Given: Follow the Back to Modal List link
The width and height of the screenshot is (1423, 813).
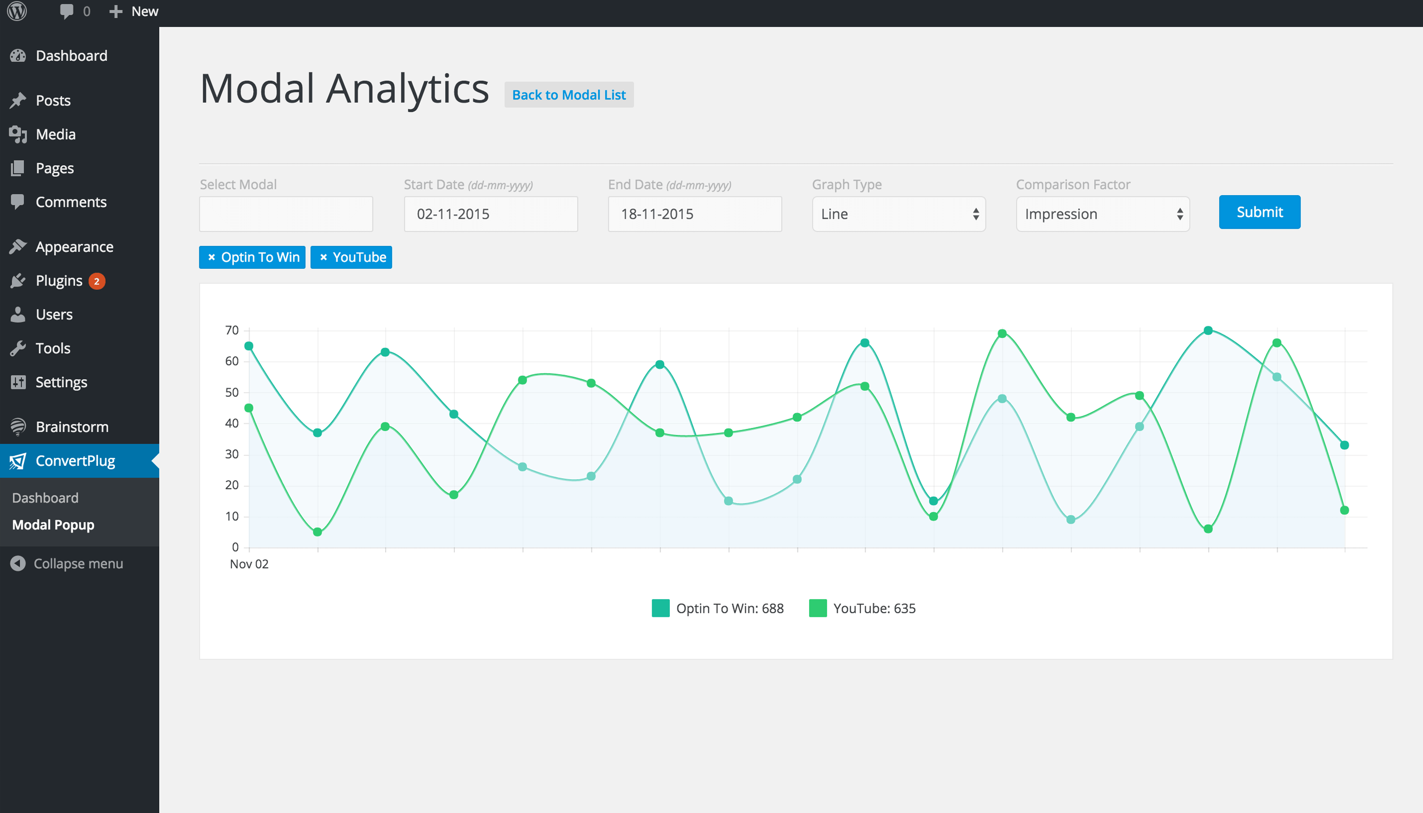Looking at the screenshot, I should coord(569,95).
